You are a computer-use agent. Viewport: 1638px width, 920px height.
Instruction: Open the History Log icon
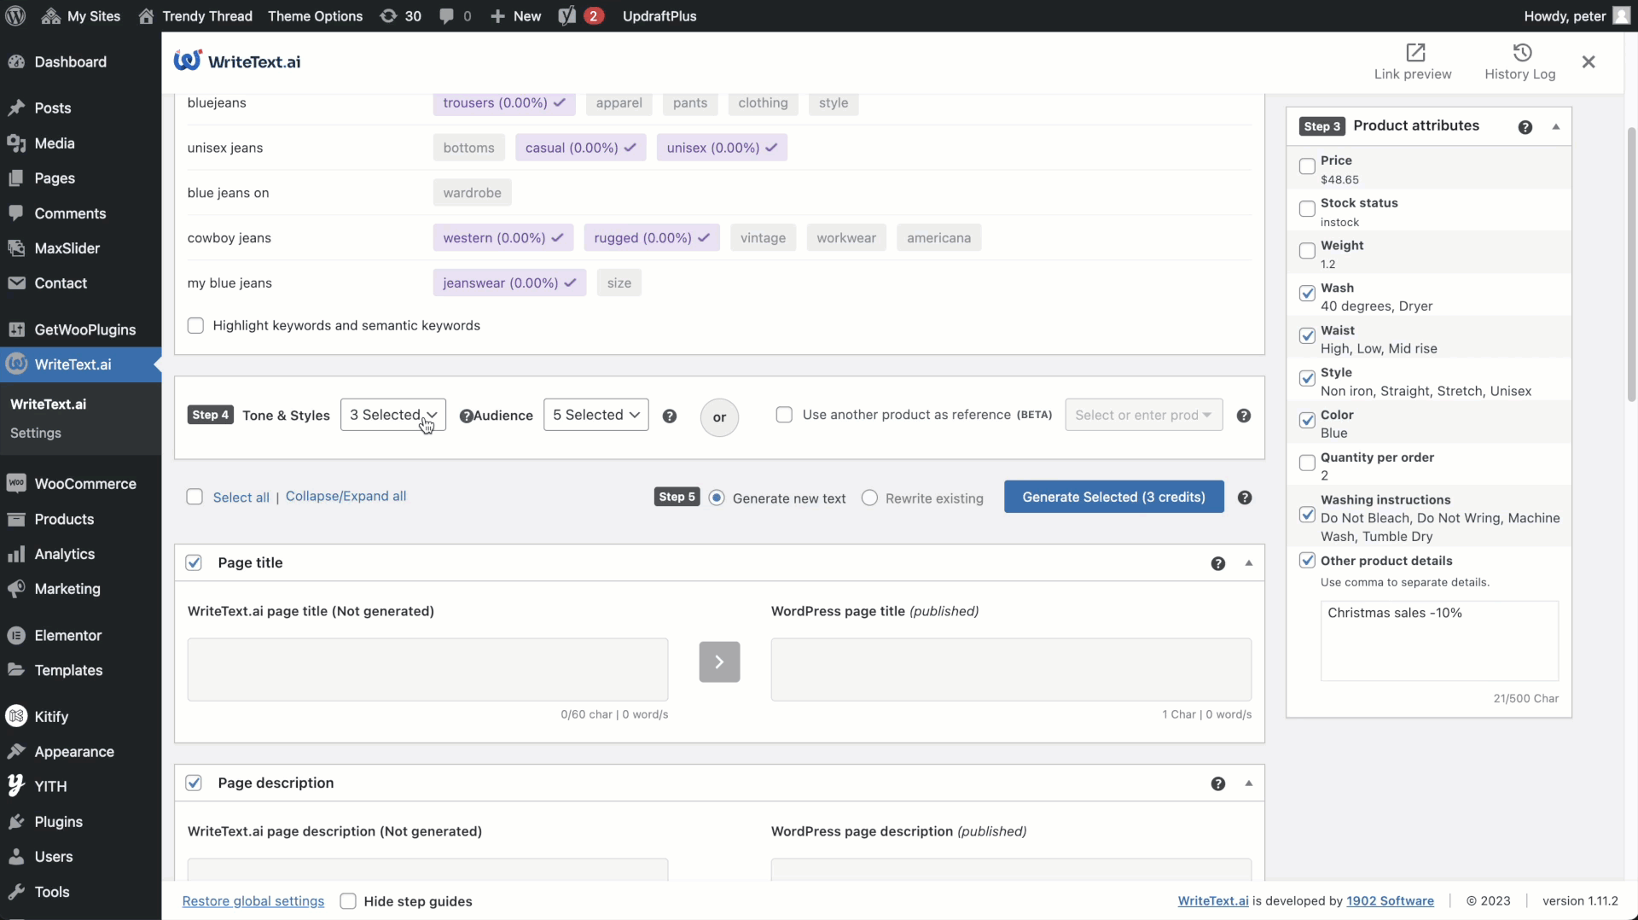(x=1522, y=52)
